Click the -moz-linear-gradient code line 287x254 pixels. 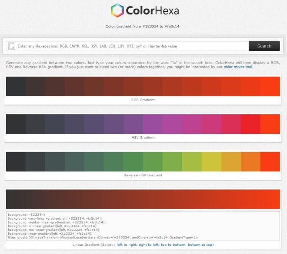pos(55,218)
